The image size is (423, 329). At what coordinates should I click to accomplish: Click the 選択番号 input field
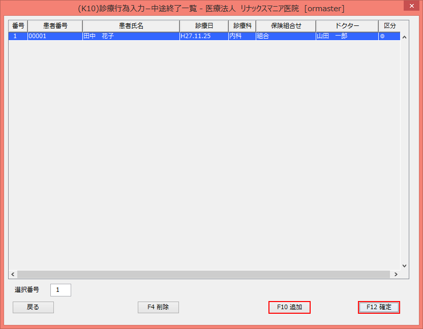[60, 290]
